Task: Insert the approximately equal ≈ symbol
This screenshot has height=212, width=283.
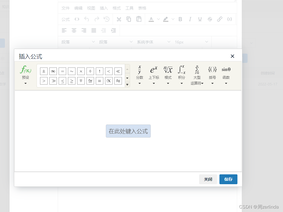Action: (118, 81)
